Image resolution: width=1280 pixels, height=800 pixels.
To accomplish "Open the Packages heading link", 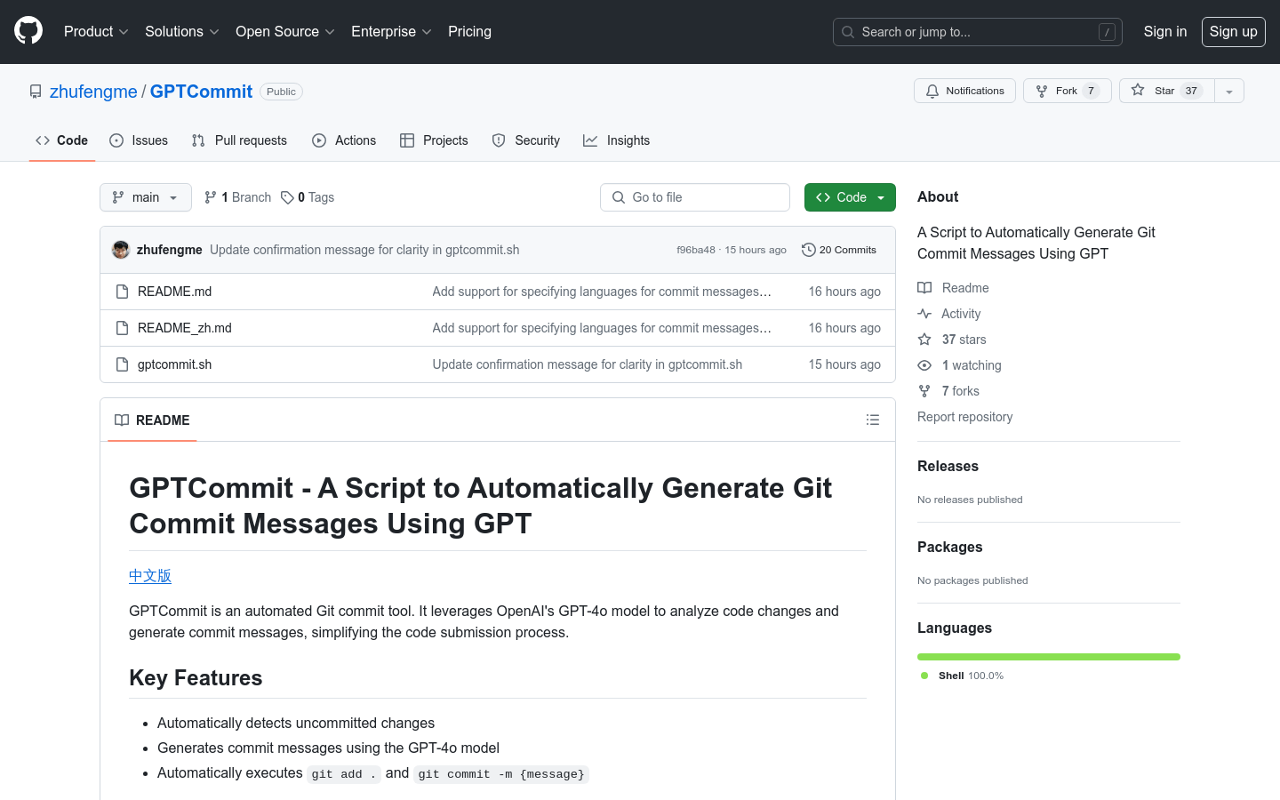I will [x=949, y=547].
